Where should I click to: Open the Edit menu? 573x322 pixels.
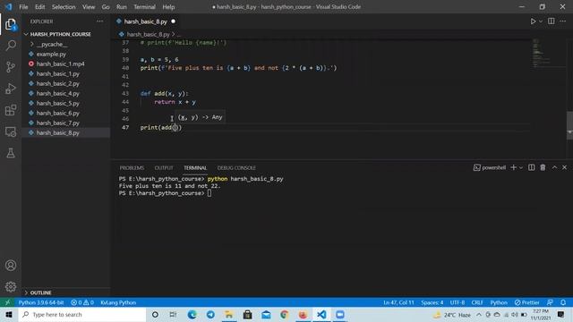coord(39,7)
